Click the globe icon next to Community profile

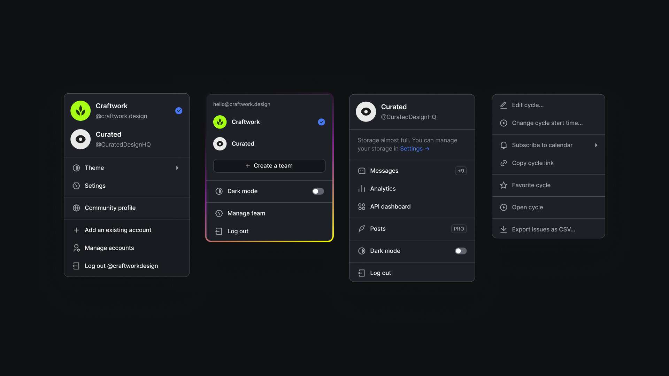click(x=76, y=208)
